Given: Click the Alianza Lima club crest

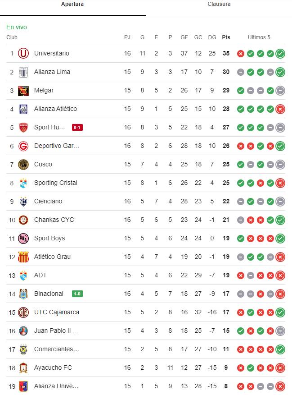Looking at the screenshot, I should coord(23,72).
